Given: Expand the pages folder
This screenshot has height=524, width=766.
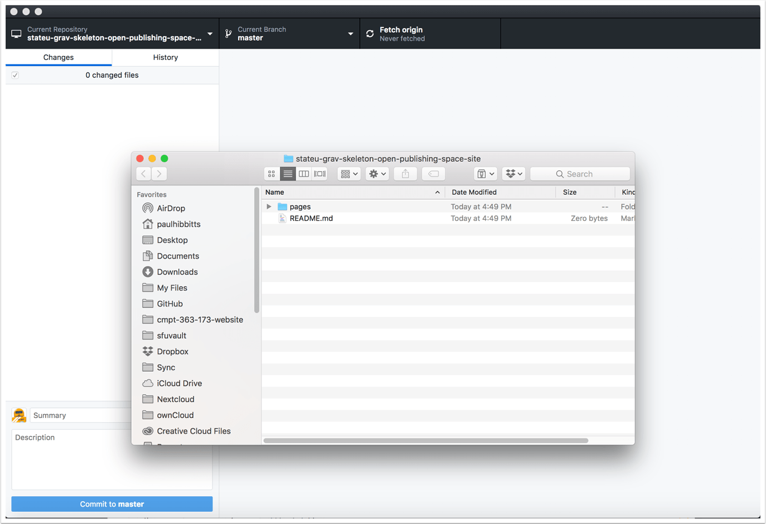Looking at the screenshot, I should pos(269,206).
